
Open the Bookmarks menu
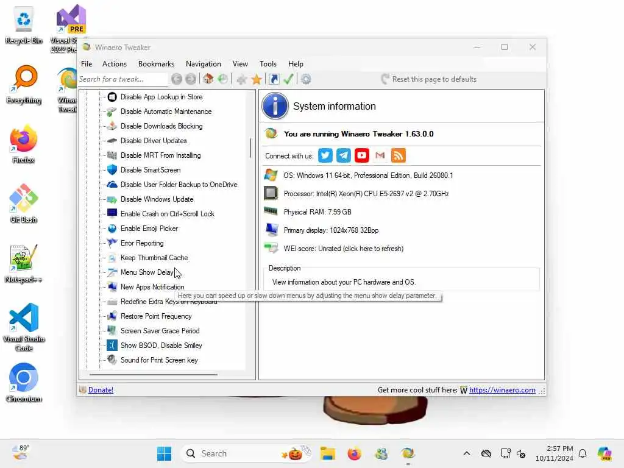(x=156, y=64)
